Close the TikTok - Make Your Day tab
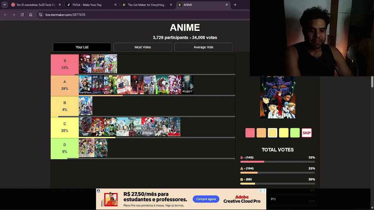 [x=115, y=5]
